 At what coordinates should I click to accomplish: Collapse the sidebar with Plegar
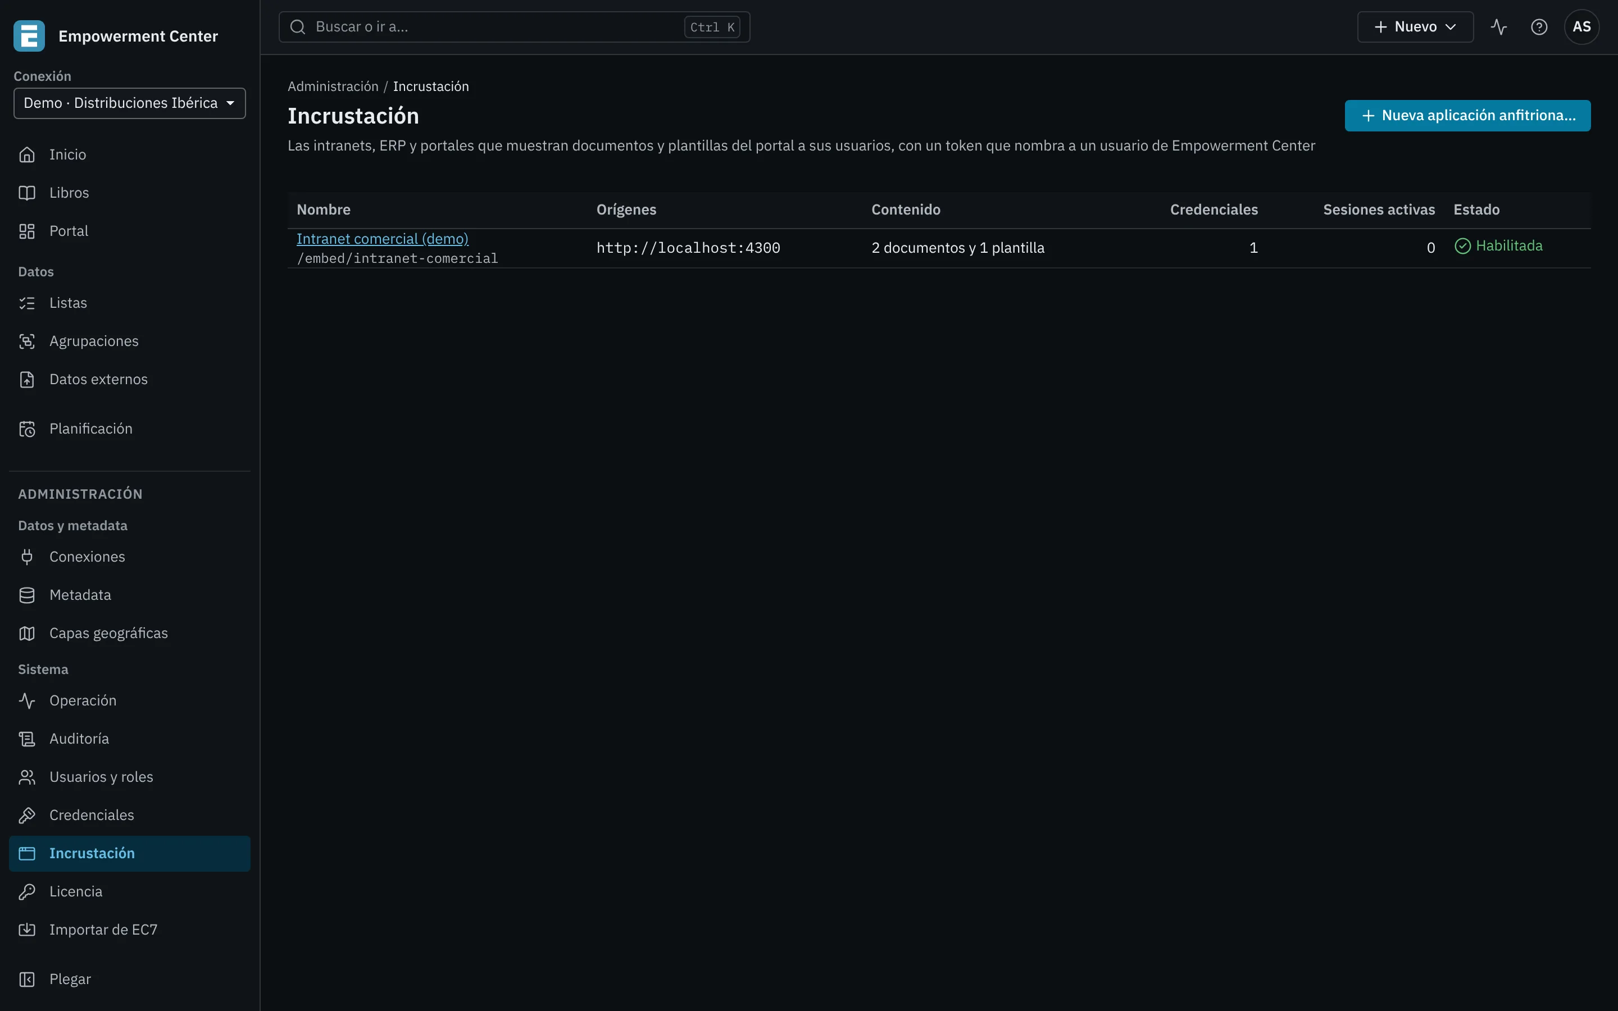click(x=130, y=979)
